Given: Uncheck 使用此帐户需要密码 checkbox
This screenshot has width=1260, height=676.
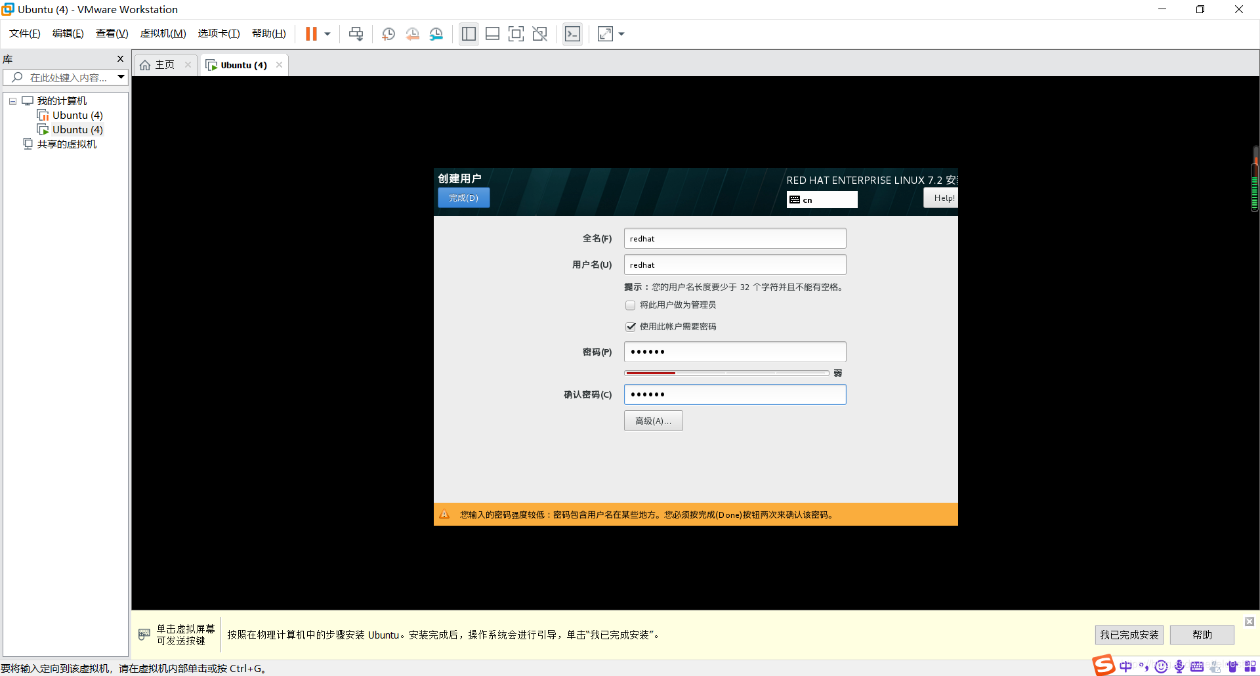Looking at the screenshot, I should coord(630,327).
